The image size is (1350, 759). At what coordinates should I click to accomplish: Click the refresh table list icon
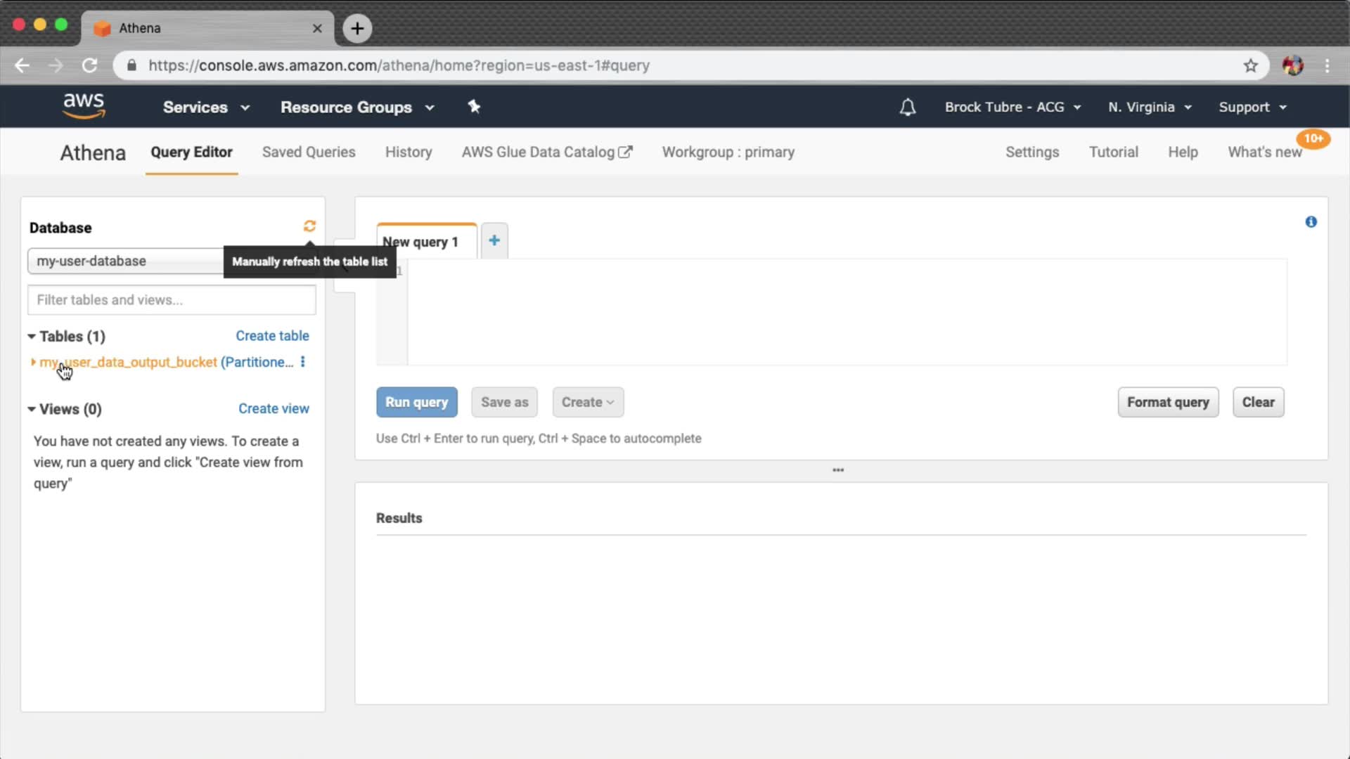[x=309, y=226]
